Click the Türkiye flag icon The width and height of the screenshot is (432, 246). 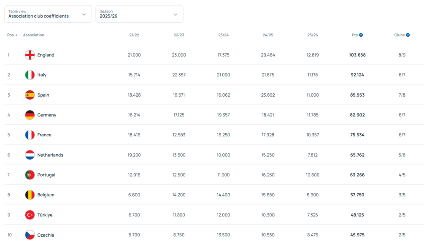(x=30, y=215)
